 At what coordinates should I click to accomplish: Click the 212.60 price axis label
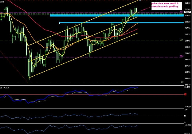[188, 9]
